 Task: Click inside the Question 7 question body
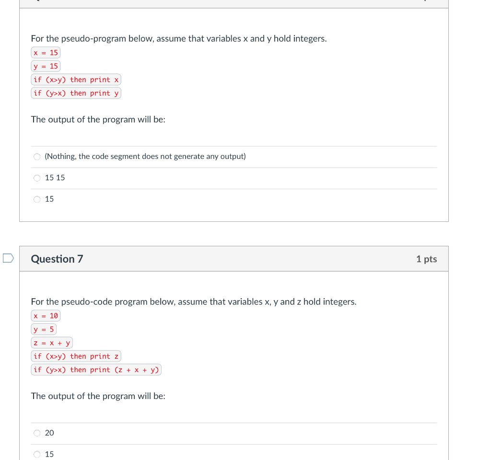click(x=194, y=302)
